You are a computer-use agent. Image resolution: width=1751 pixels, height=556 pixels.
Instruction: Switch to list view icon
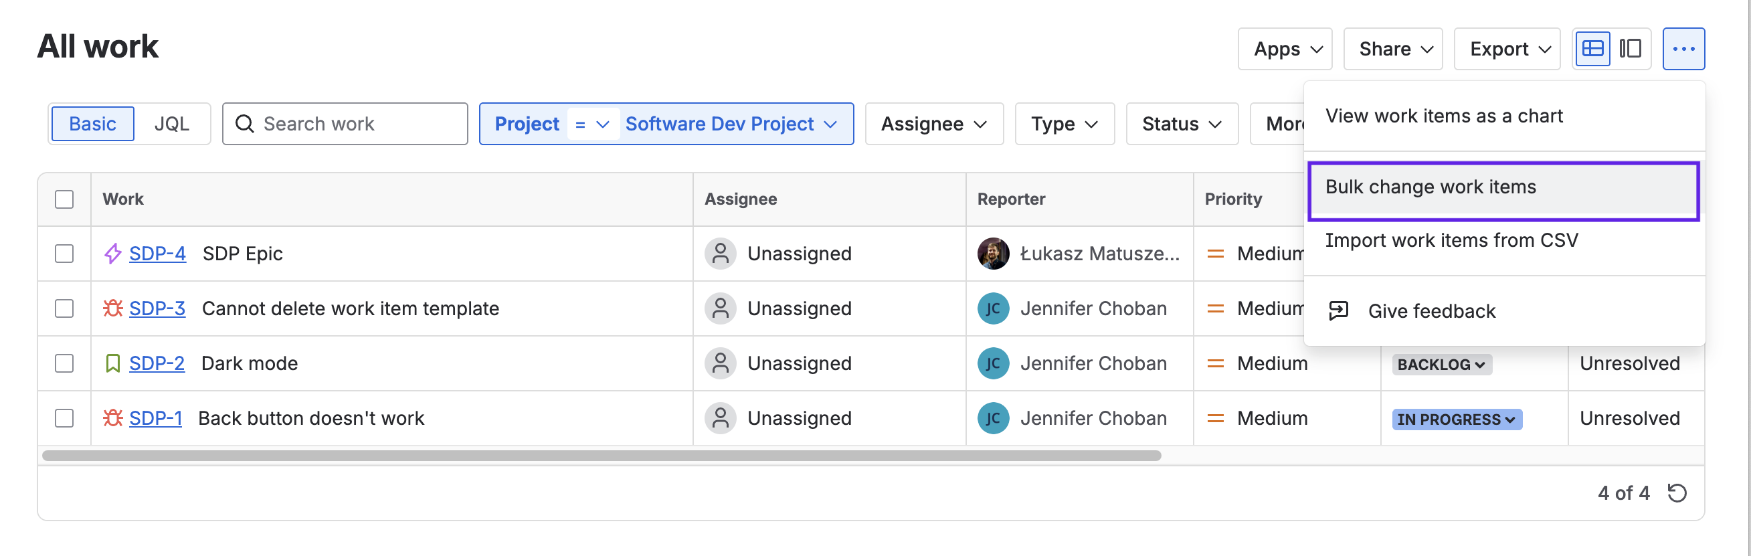coord(1592,49)
